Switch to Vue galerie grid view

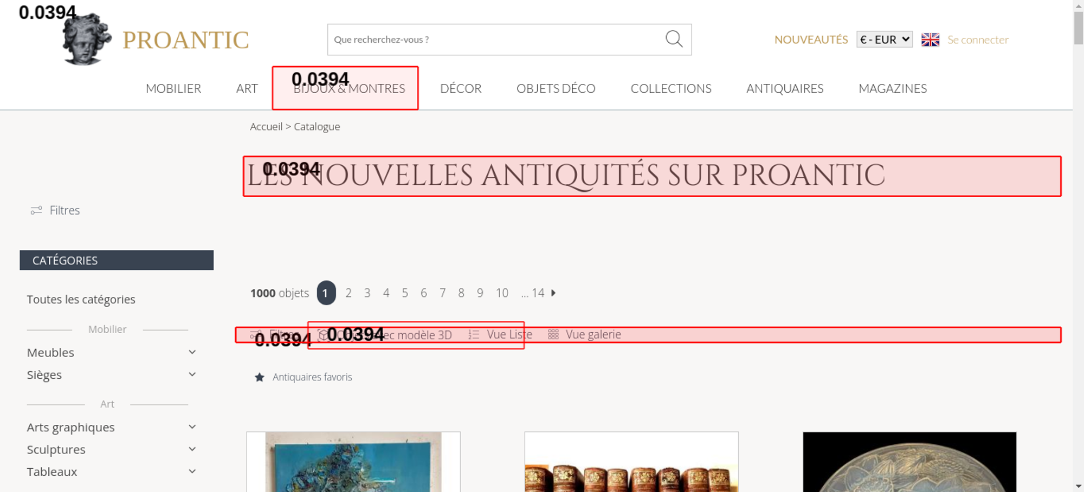click(x=584, y=335)
